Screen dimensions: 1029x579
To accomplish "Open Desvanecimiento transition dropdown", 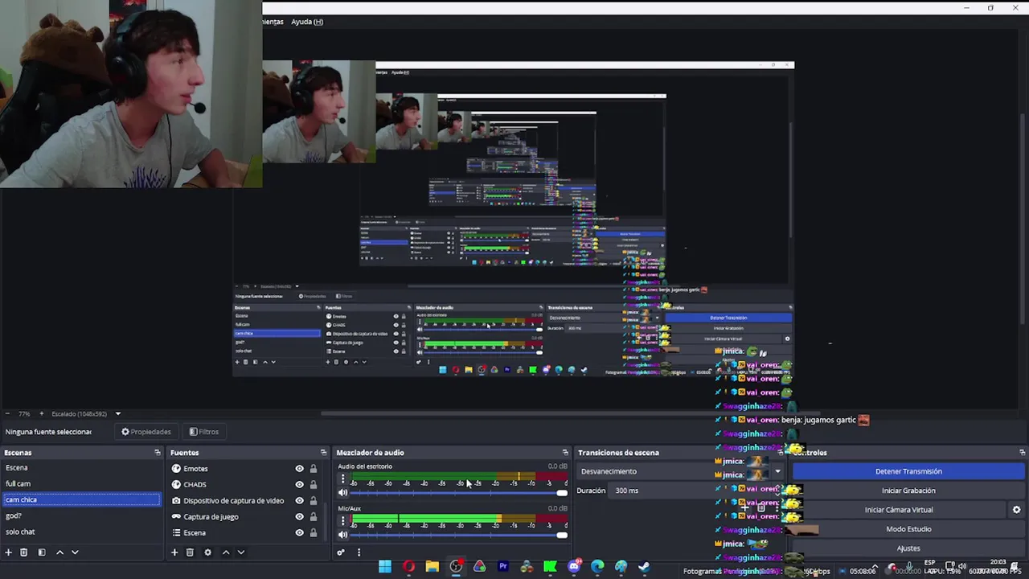I will [682, 471].
